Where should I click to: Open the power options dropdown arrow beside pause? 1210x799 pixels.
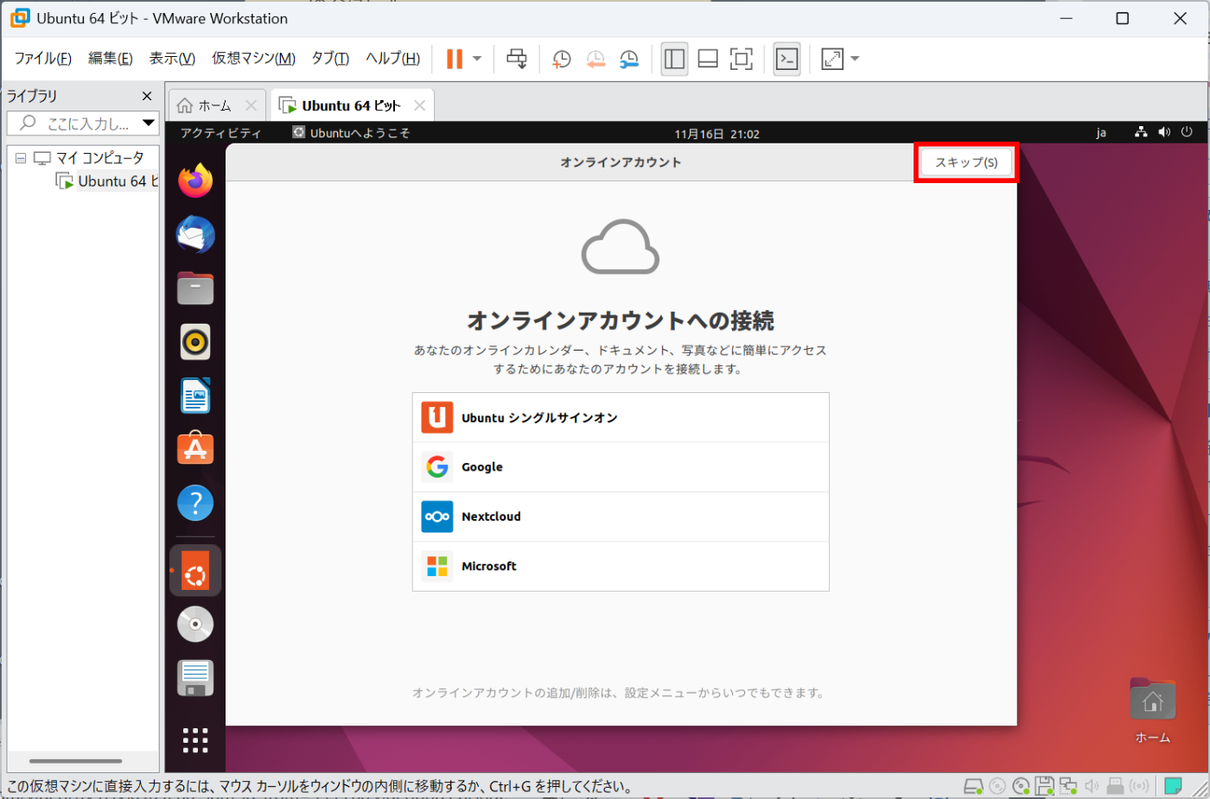477,59
